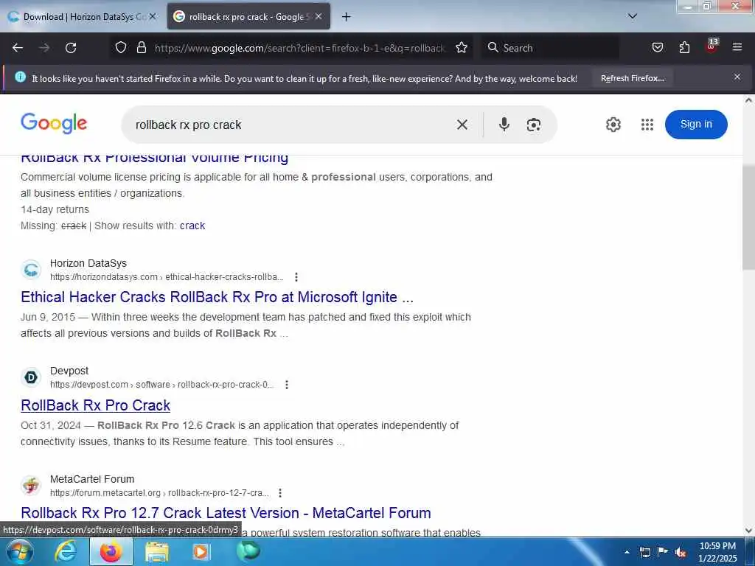Open the teal swirl app in taskbar
Image resolution: width=755 pixels, height=566 pixels.
point(248,551)
